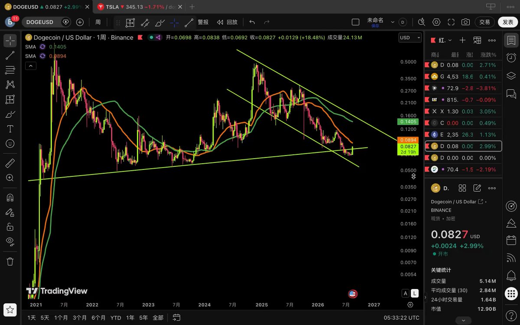This screenshot has width=520, height=325.
Task: Collapse the indicator legend chevron
Action: [30, 66]
